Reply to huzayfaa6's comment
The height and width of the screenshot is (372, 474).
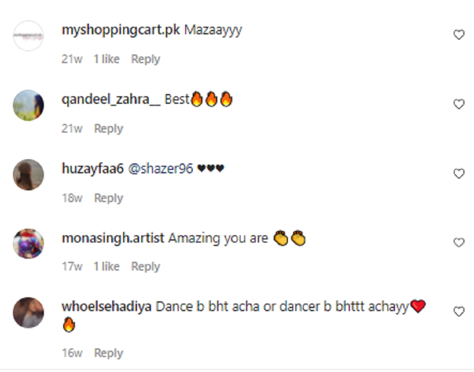[x=108, y=198]
